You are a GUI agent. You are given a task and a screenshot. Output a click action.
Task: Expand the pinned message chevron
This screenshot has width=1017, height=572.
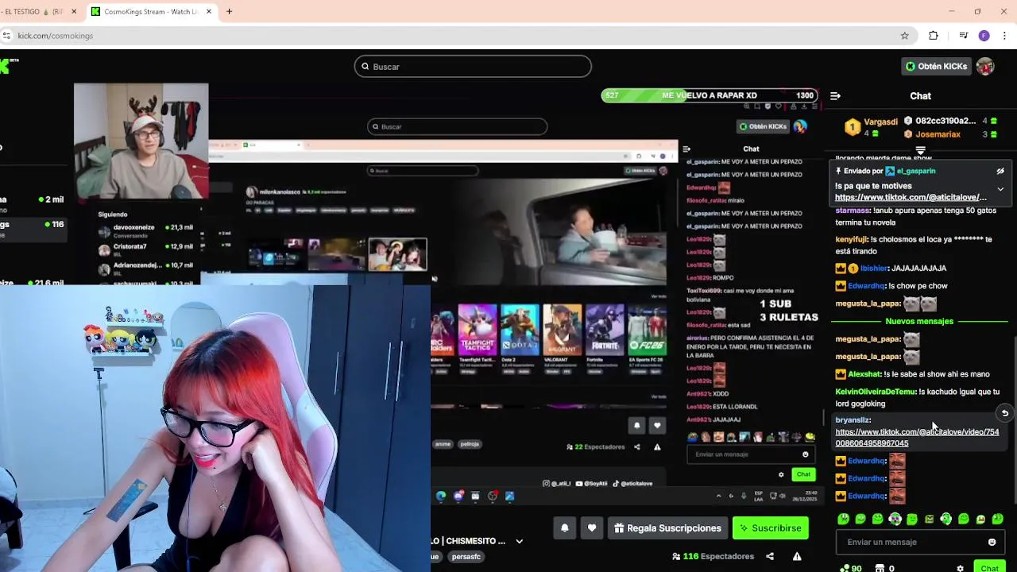coord(1000,189)
